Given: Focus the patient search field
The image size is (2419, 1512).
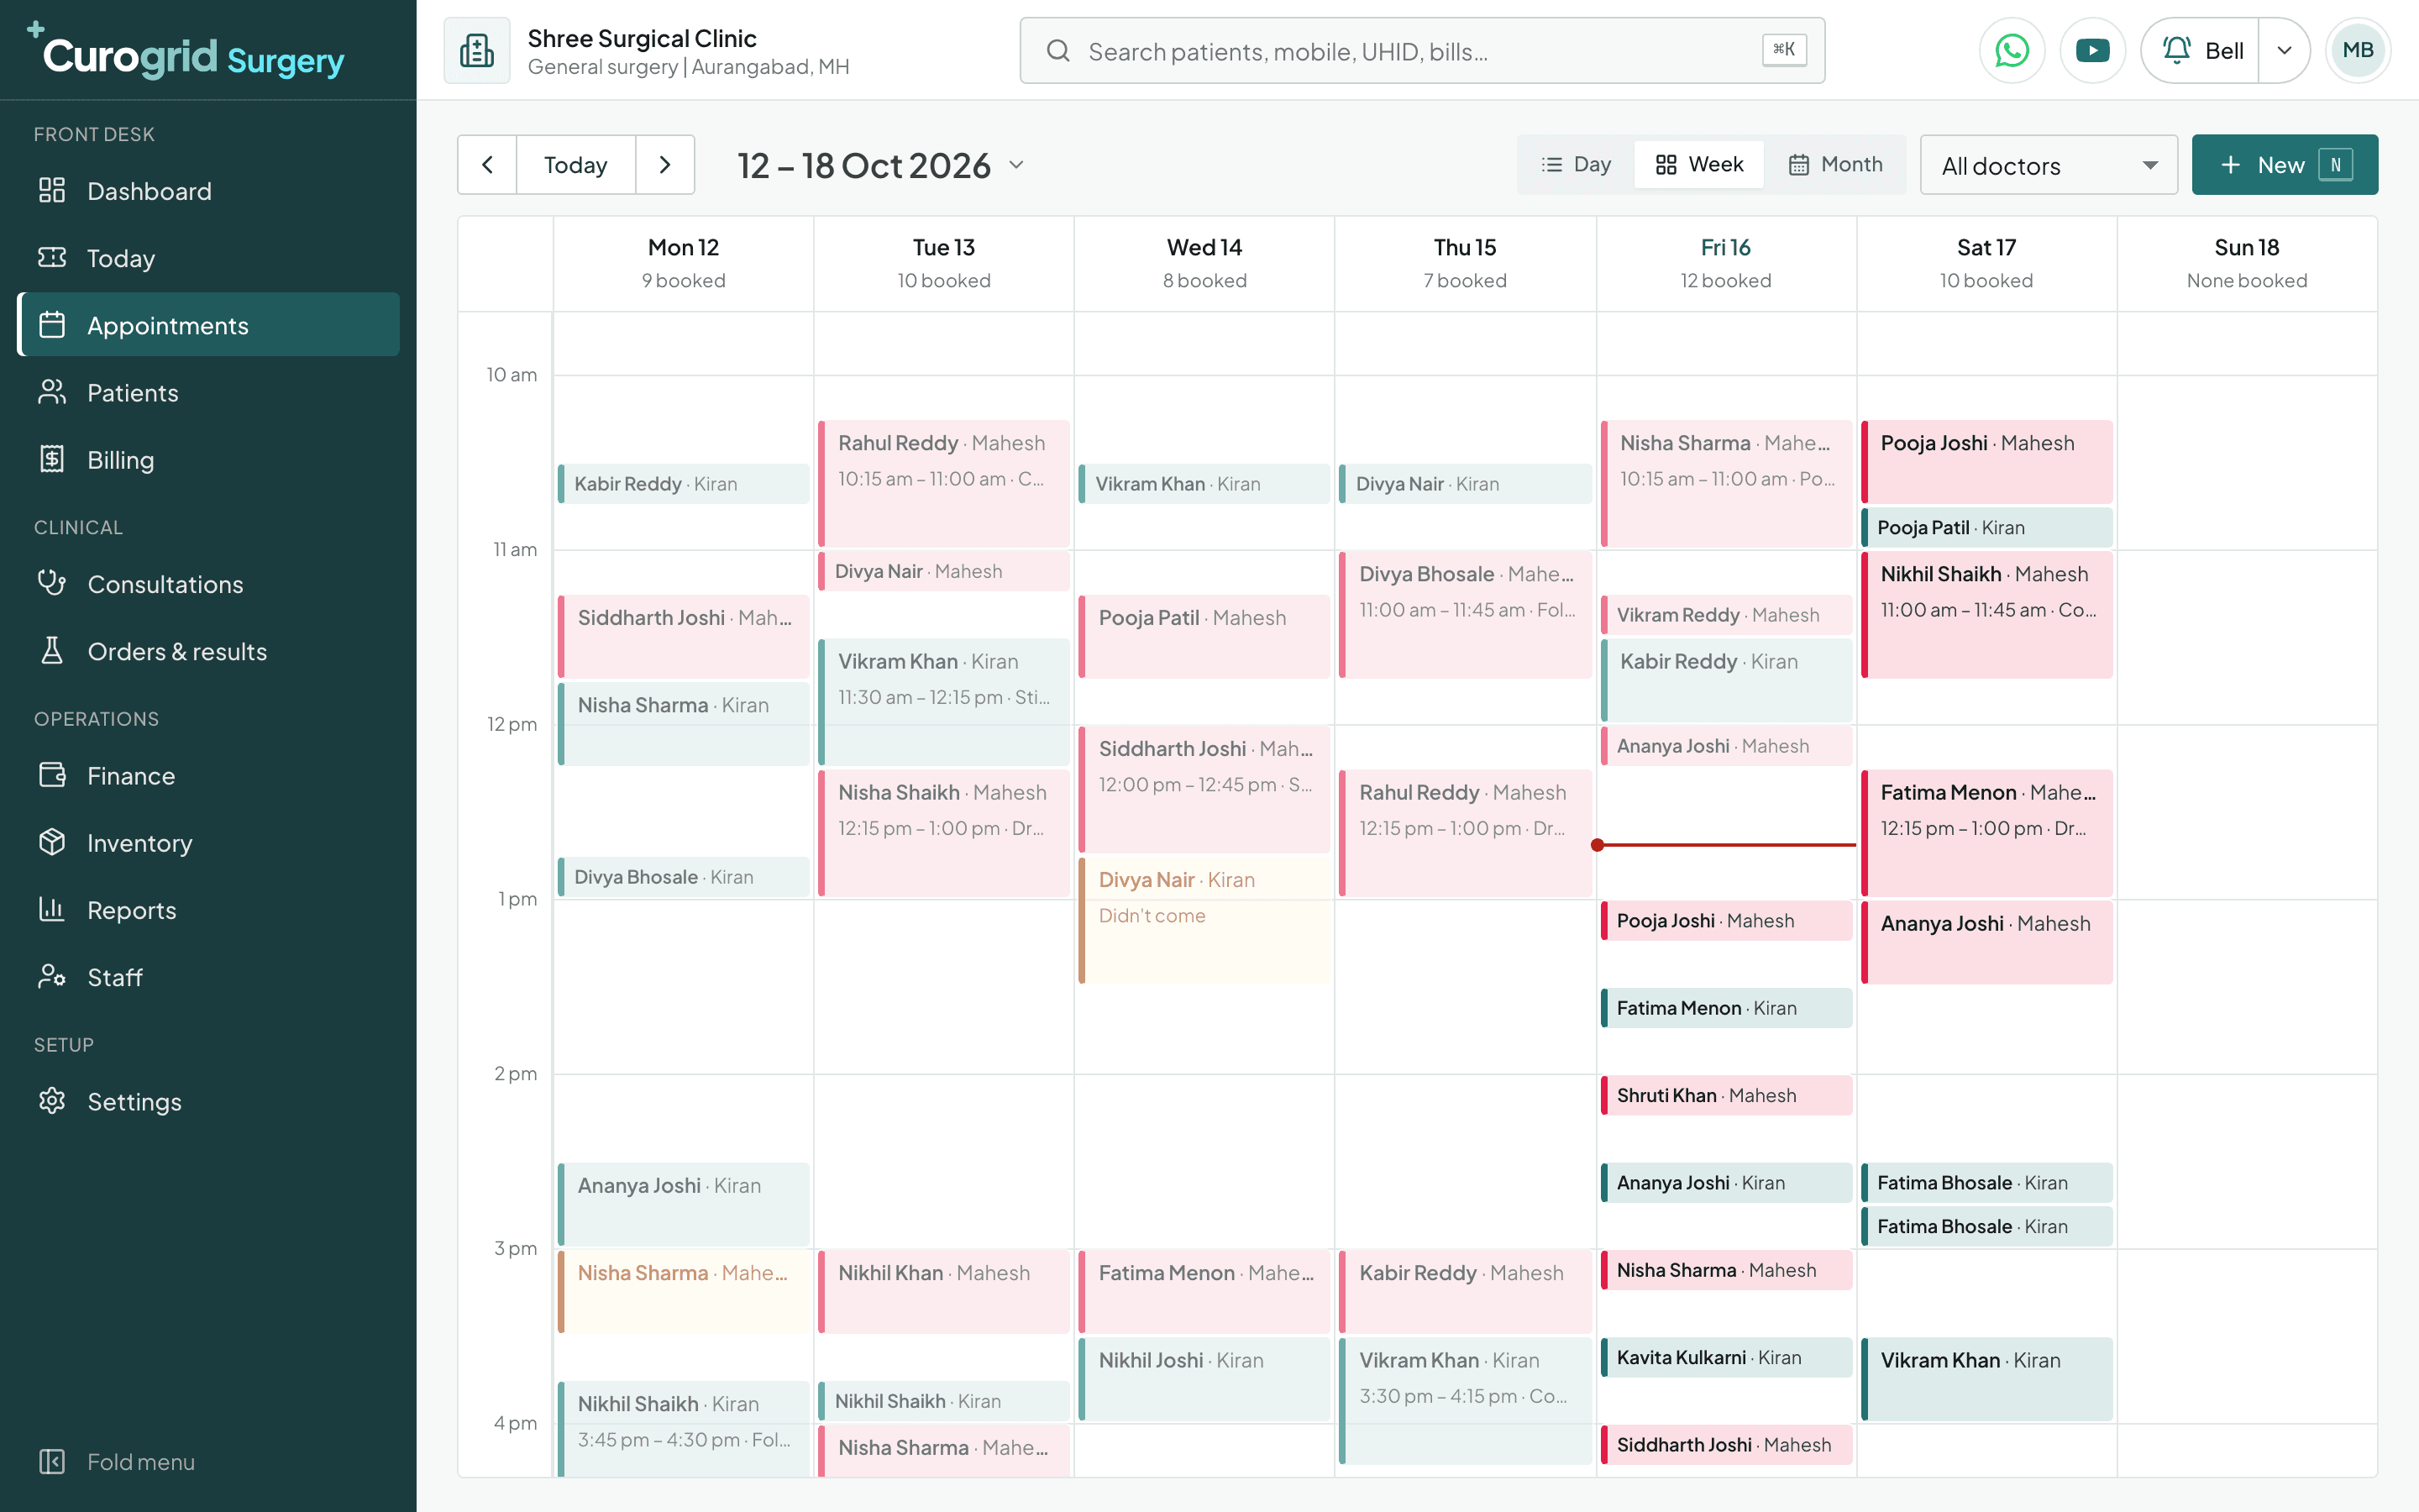Looking at the screenshot, I should [1421, 50].
